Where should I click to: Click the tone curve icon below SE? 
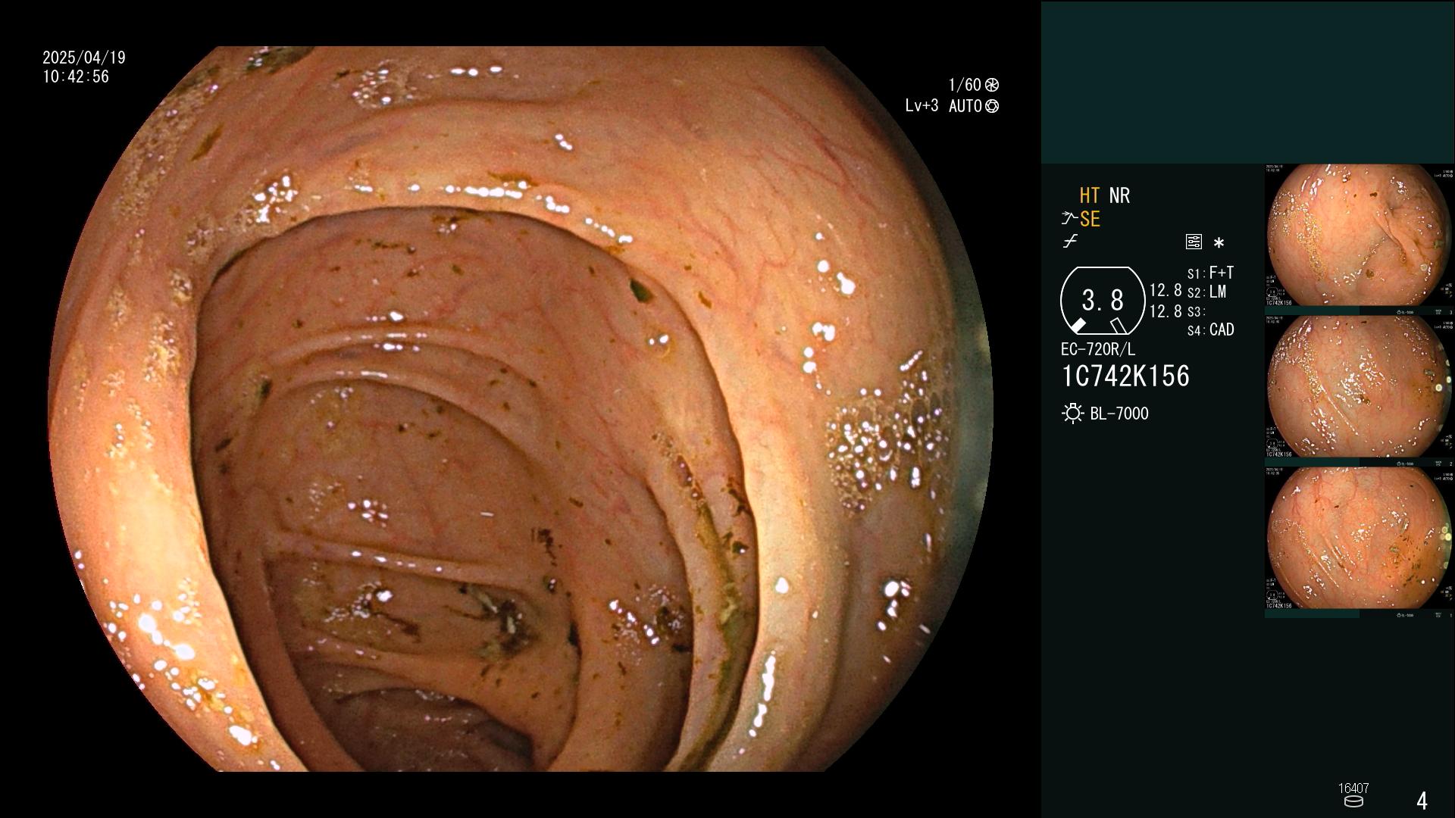[1070, 242]
